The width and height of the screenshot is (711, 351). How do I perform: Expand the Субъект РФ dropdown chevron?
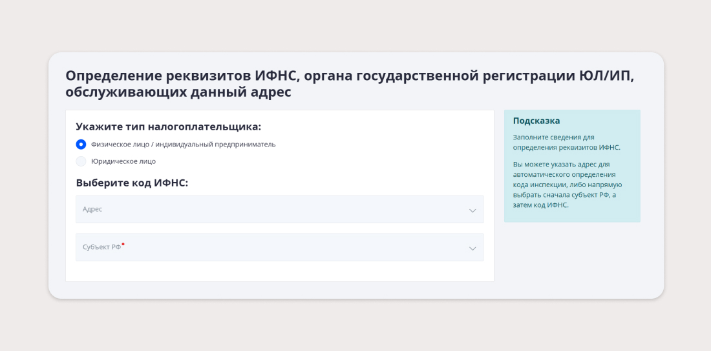coord(472,248)
